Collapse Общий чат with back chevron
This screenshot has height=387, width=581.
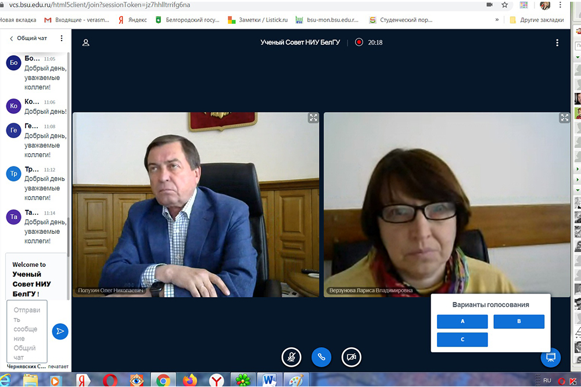[11, 38]
